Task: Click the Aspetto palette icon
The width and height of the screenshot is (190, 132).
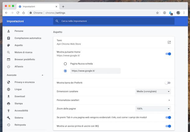Action: [8, 45]
